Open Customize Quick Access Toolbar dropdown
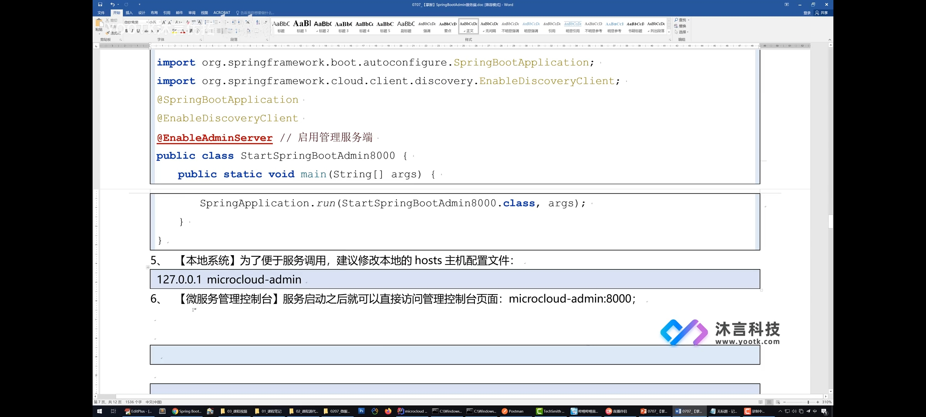 pyautogui.click(x=139, y=5)
